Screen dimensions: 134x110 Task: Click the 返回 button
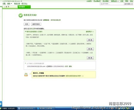(27, 24)
